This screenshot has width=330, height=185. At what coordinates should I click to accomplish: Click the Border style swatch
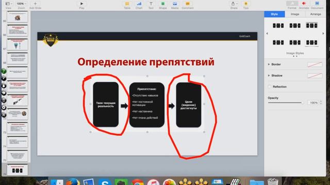[315, 65]
